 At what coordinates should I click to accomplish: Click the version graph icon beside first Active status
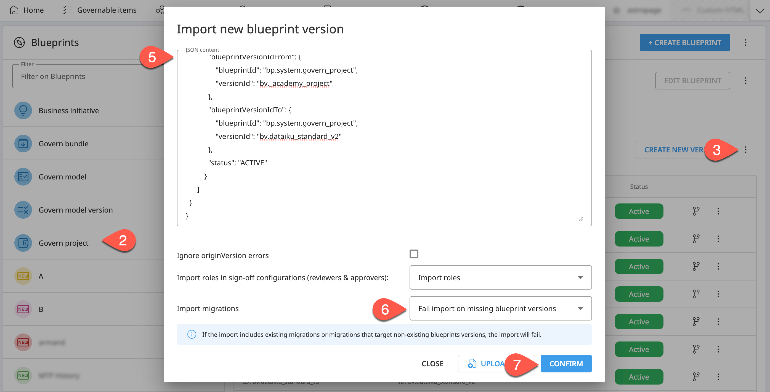695,211
